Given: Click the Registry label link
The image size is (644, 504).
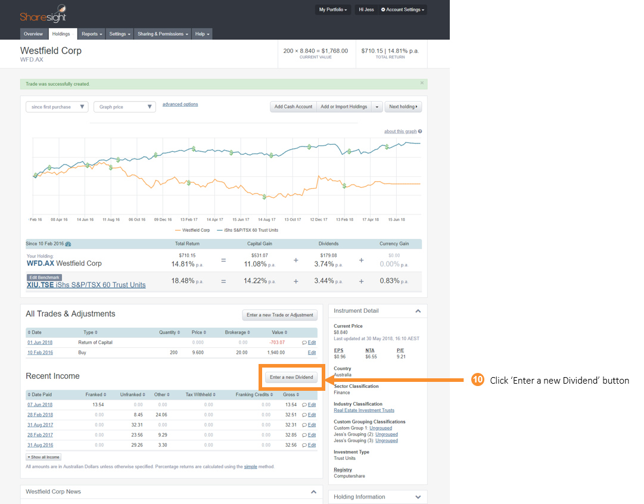Looking at the screenshot, I should (x=343, y=470).
